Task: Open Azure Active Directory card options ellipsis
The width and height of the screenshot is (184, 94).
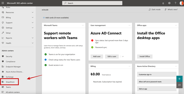Action: point(176,66)
